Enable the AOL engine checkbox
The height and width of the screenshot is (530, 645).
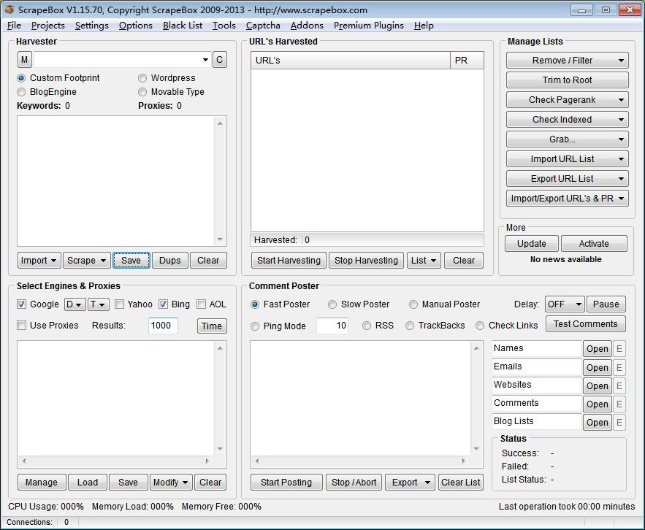(201, 304)
